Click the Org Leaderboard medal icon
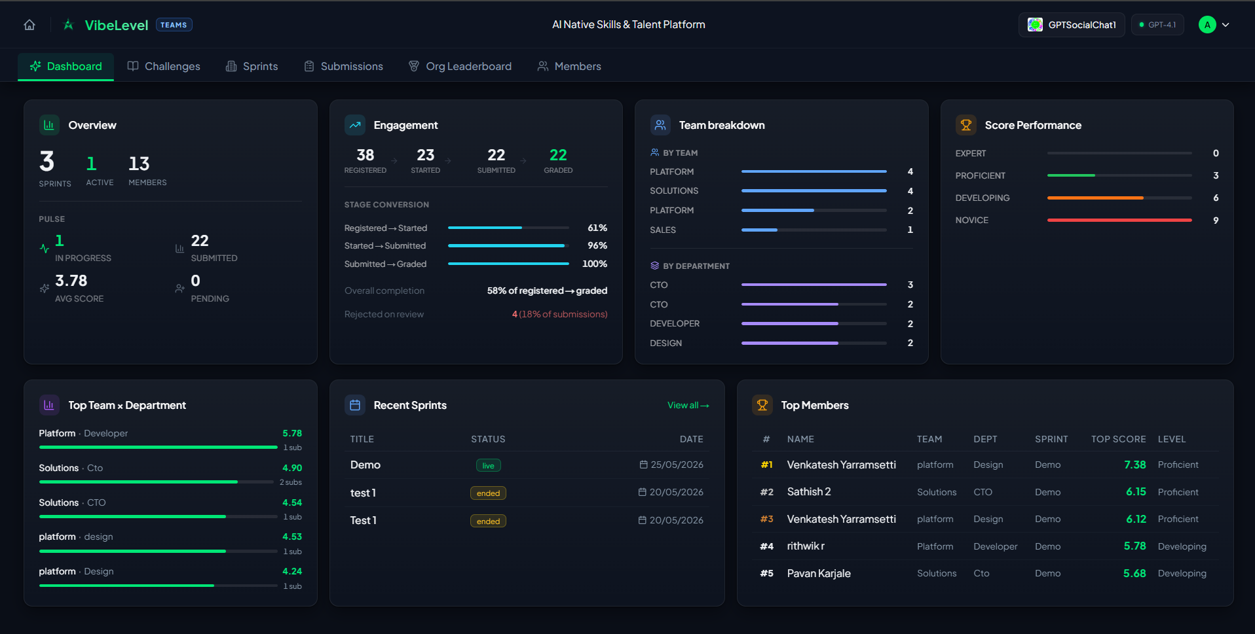Screen dimensions: 1255x634 pyautogui.click(x=414, y=66)
